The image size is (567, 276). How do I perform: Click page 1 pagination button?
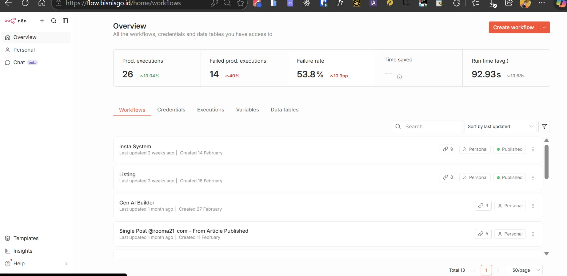(486, 270)
